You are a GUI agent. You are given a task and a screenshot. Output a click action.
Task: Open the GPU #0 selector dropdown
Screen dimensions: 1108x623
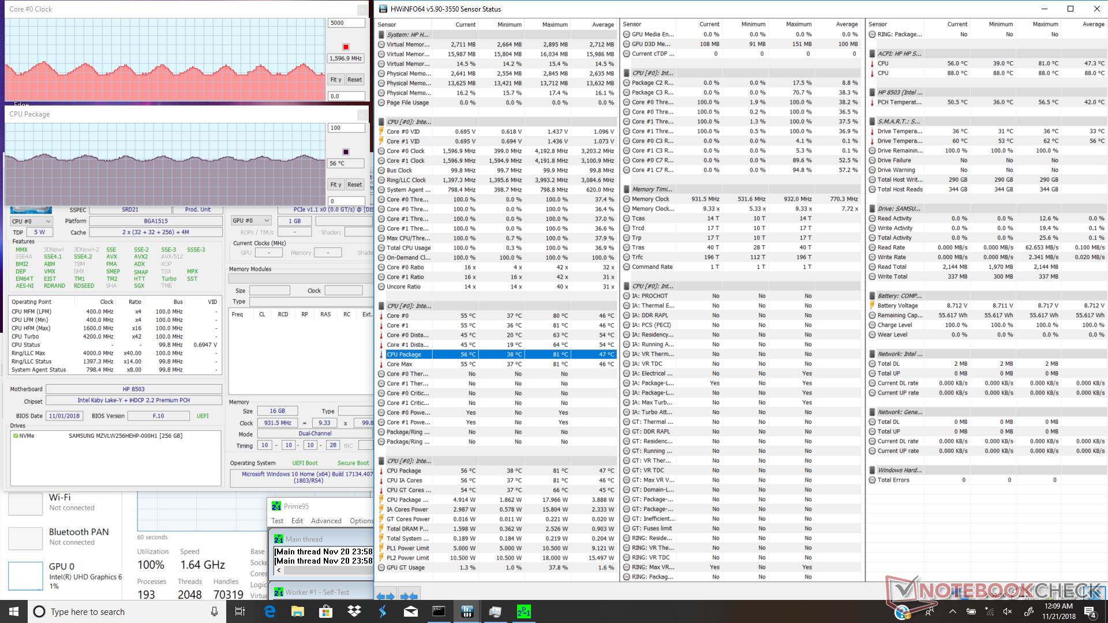[251, 221]
